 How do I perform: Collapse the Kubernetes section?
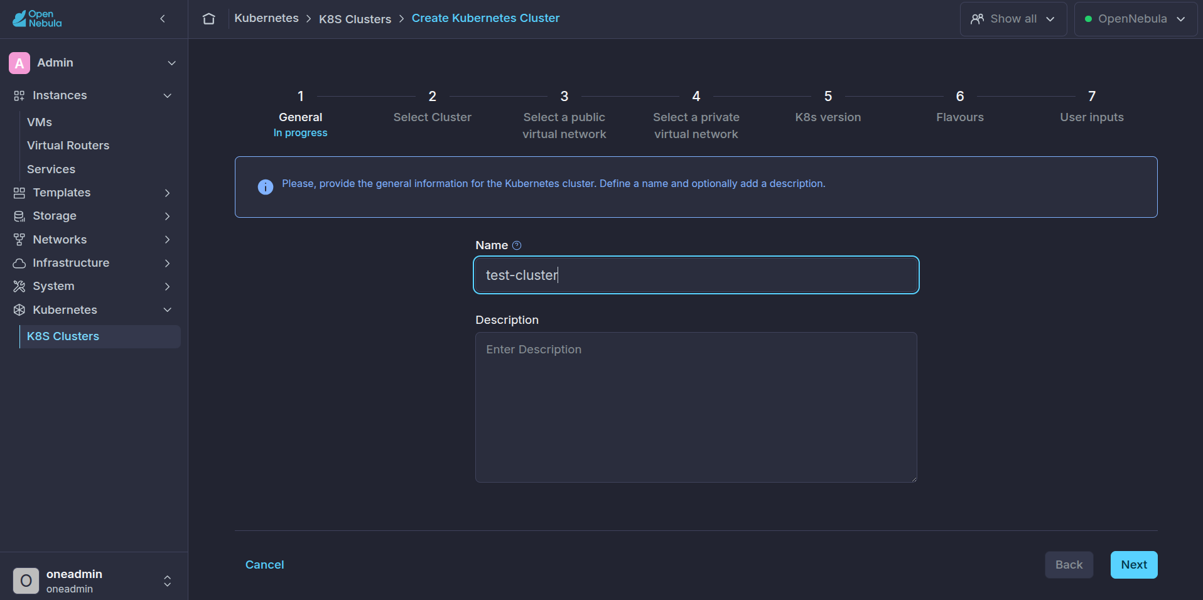click(x=168, y=310)
